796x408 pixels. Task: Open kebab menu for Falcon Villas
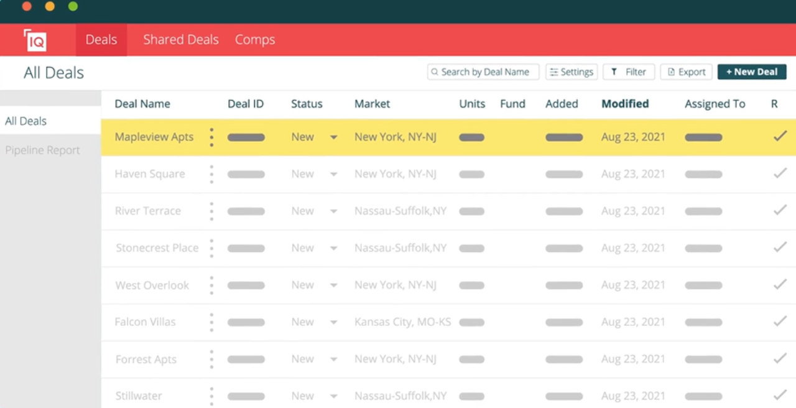coord(211,322)
